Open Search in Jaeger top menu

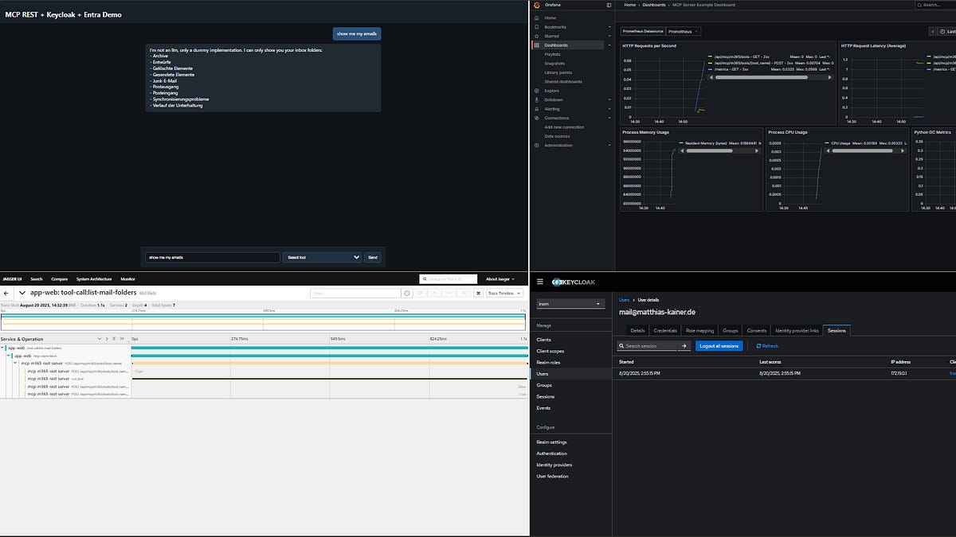click(37, 278)
